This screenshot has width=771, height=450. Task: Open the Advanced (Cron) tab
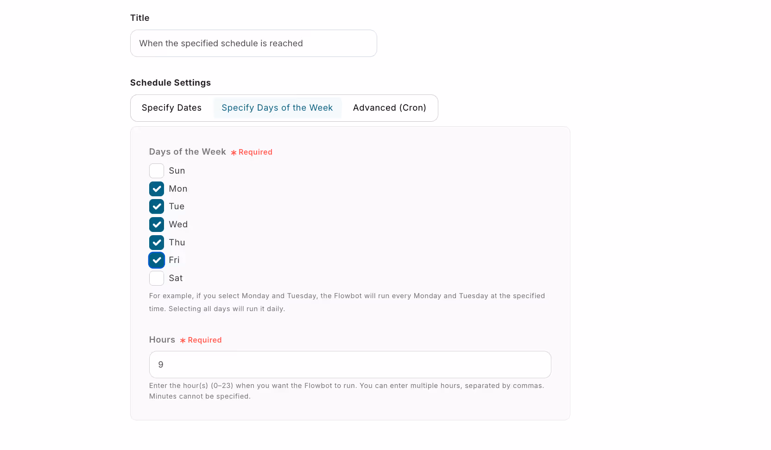pyautogui.click(x=390, y=108)
